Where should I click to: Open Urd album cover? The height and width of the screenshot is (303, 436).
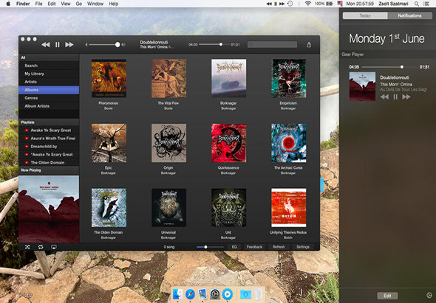[x=228, y=208]
